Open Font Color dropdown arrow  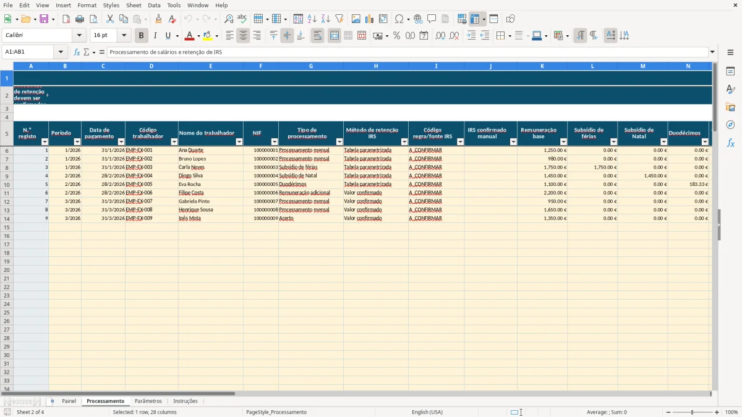[198, 36]
